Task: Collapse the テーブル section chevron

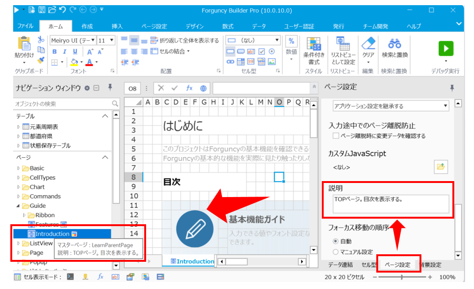Action: click(105, 116)
